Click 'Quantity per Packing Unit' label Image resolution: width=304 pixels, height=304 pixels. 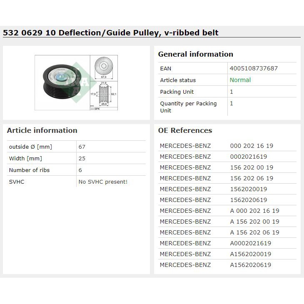188,107
